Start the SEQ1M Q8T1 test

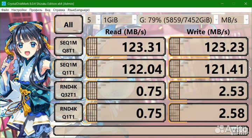(69, 47)
